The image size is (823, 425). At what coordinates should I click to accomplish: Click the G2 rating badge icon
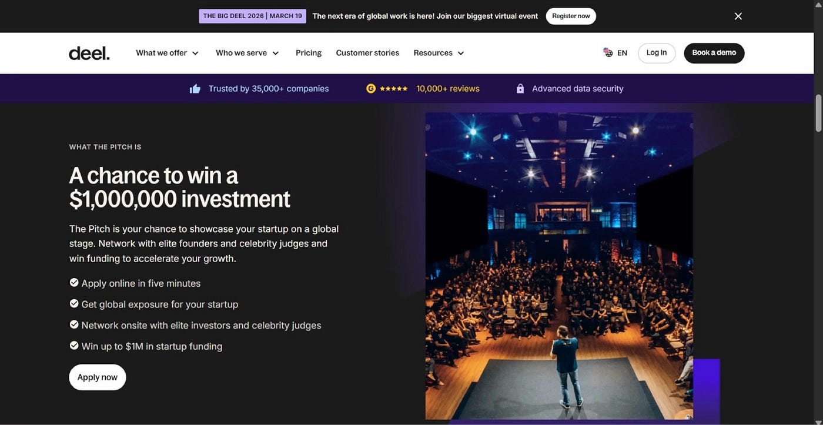(x=371, y=89)
